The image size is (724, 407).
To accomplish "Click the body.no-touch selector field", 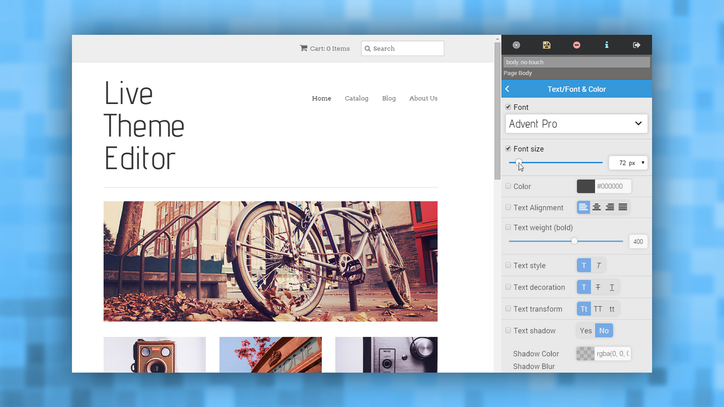I will pyautogui.click(x=576, y=62).
